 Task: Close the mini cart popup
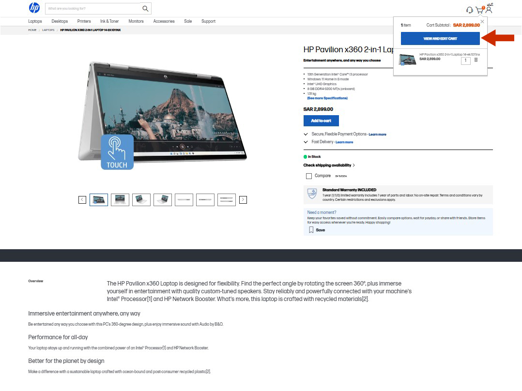pos(482,22)
